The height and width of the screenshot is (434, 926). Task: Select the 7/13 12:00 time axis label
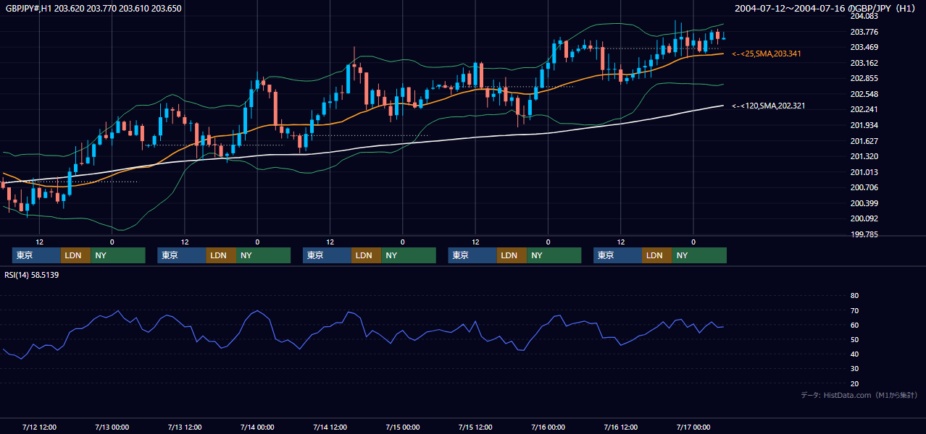click(185, 427)
